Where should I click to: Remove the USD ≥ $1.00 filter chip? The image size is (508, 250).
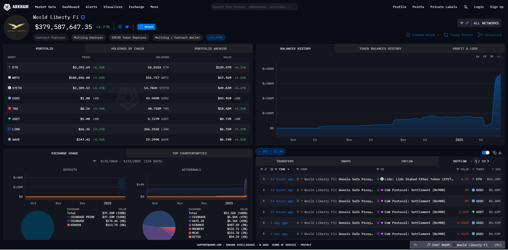259,152
